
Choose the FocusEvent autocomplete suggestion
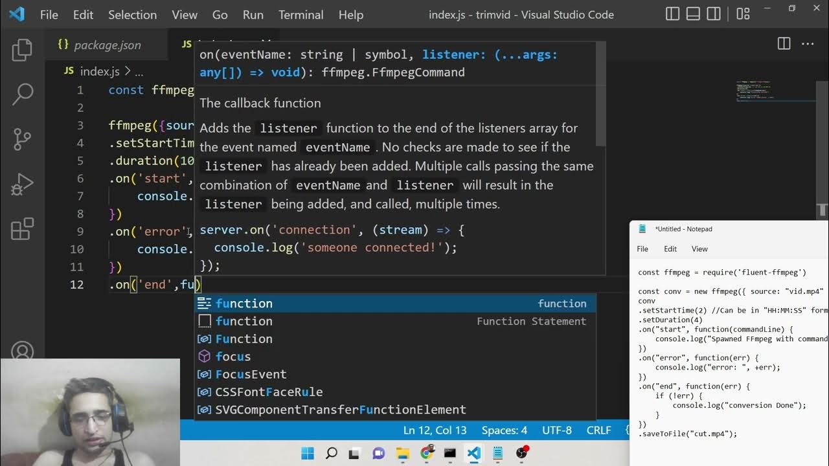click(251, 374)
